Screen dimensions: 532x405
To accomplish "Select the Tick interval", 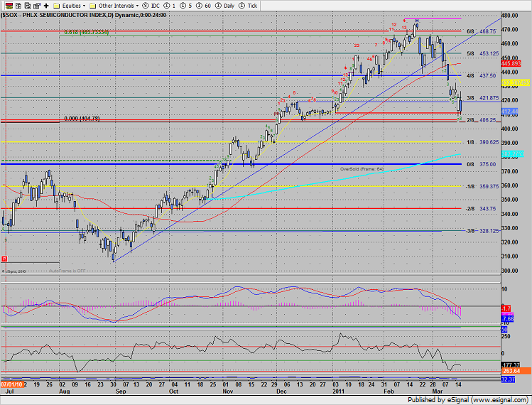I will point(248,6).
